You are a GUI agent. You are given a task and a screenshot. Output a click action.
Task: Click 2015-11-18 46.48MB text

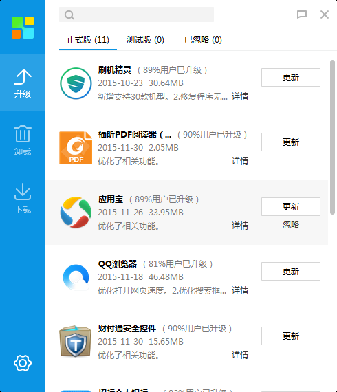click(x=140, y=277)
